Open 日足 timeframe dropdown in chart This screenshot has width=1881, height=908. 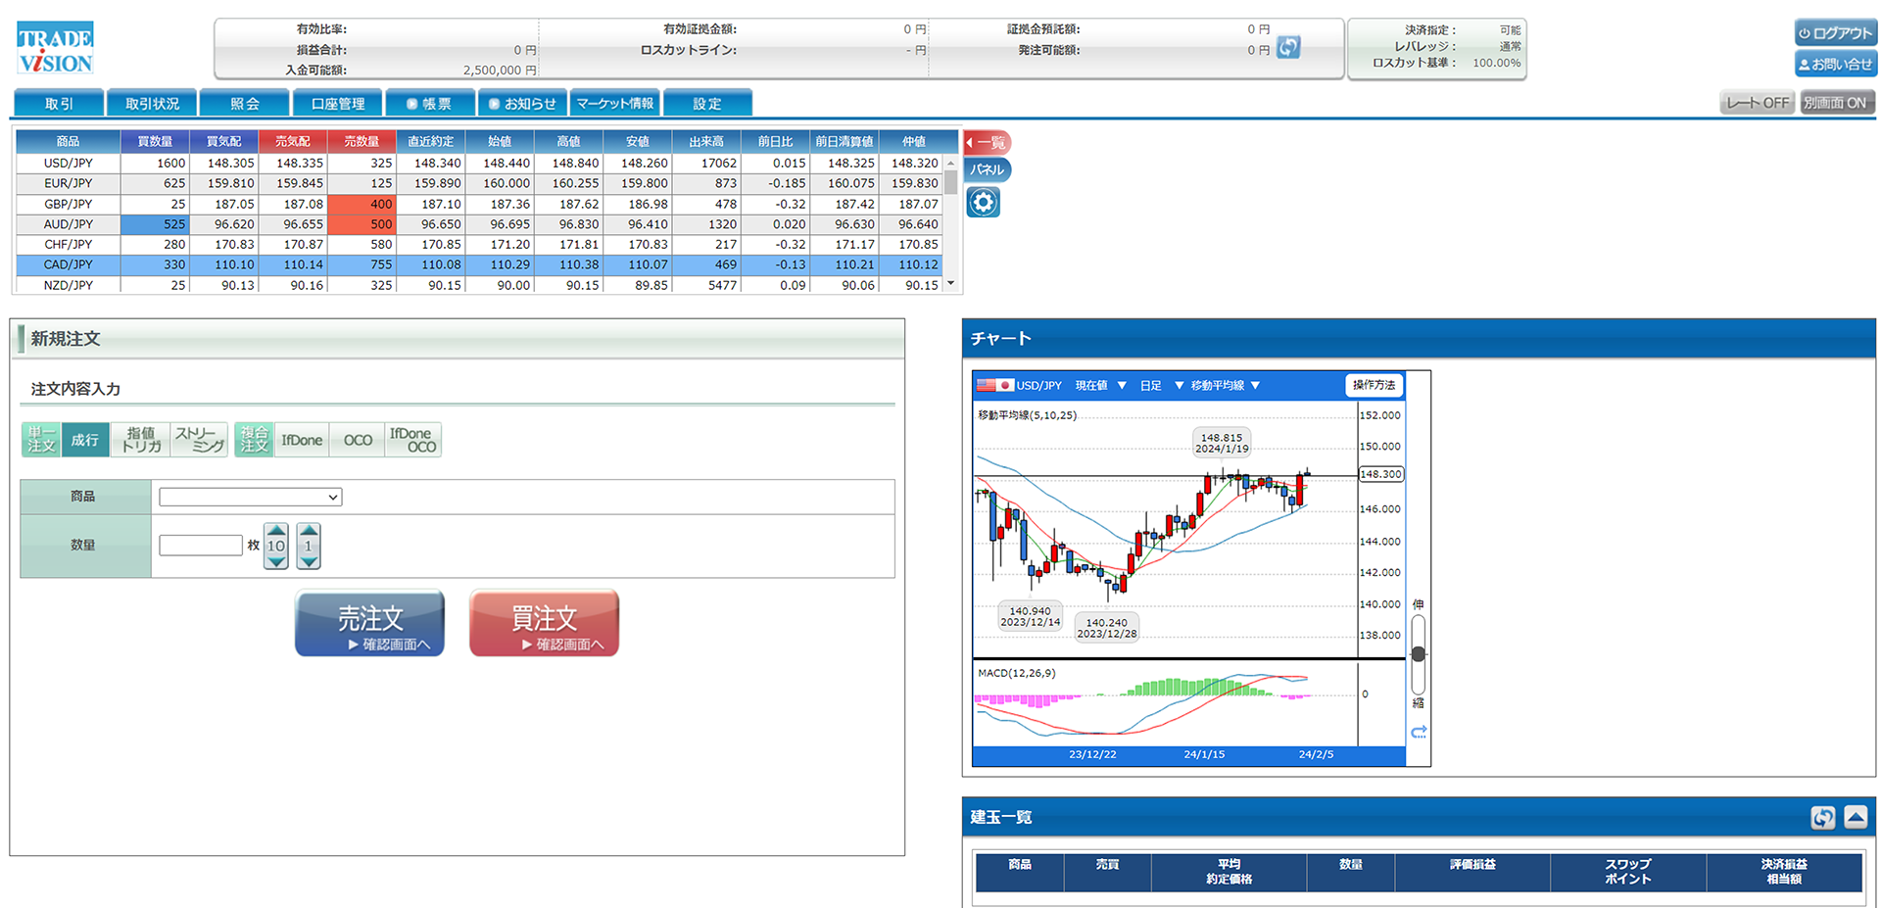click(1162, 385)
